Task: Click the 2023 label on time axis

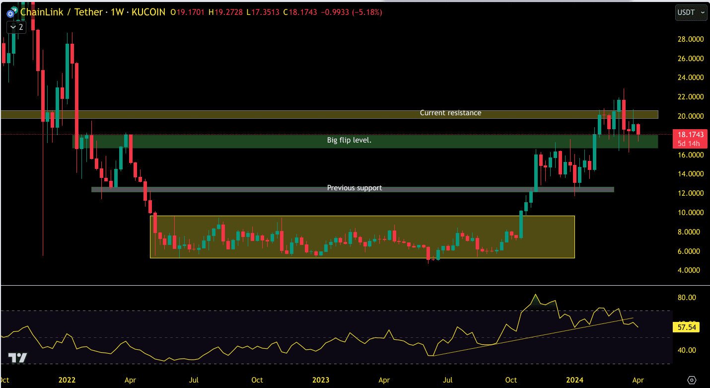Action: pos(321,381)
